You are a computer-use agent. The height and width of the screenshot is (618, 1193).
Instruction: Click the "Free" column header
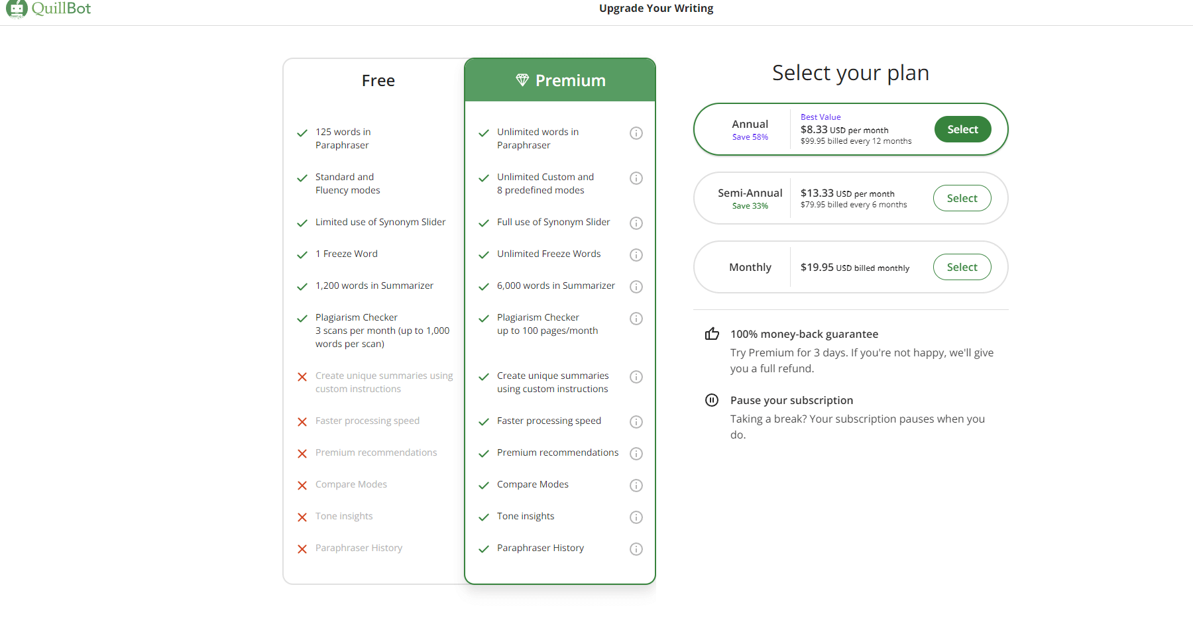coord(378,80)
